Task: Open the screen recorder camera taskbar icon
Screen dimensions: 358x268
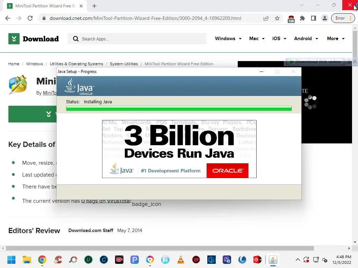Action: [x=119, y=260]
